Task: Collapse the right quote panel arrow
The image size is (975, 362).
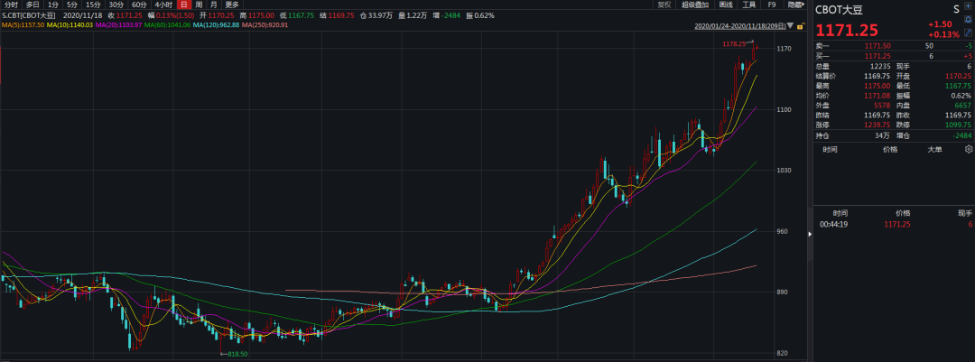Action: click(x=810, y=234)
